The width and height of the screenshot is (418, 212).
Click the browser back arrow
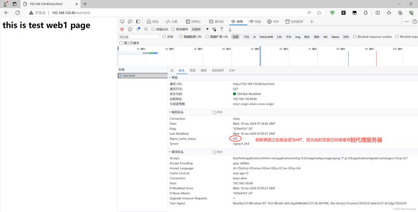tap(6, 13)
